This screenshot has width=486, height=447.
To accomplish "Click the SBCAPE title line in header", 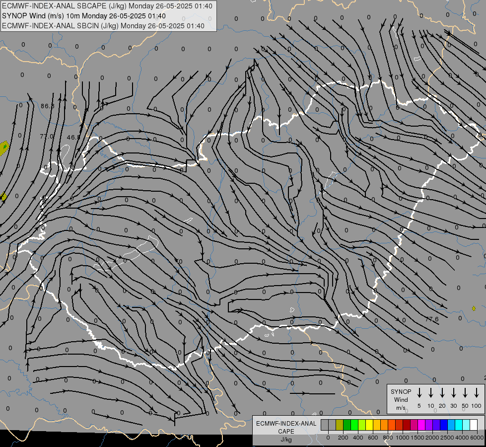I will click(x=107, y=6).
